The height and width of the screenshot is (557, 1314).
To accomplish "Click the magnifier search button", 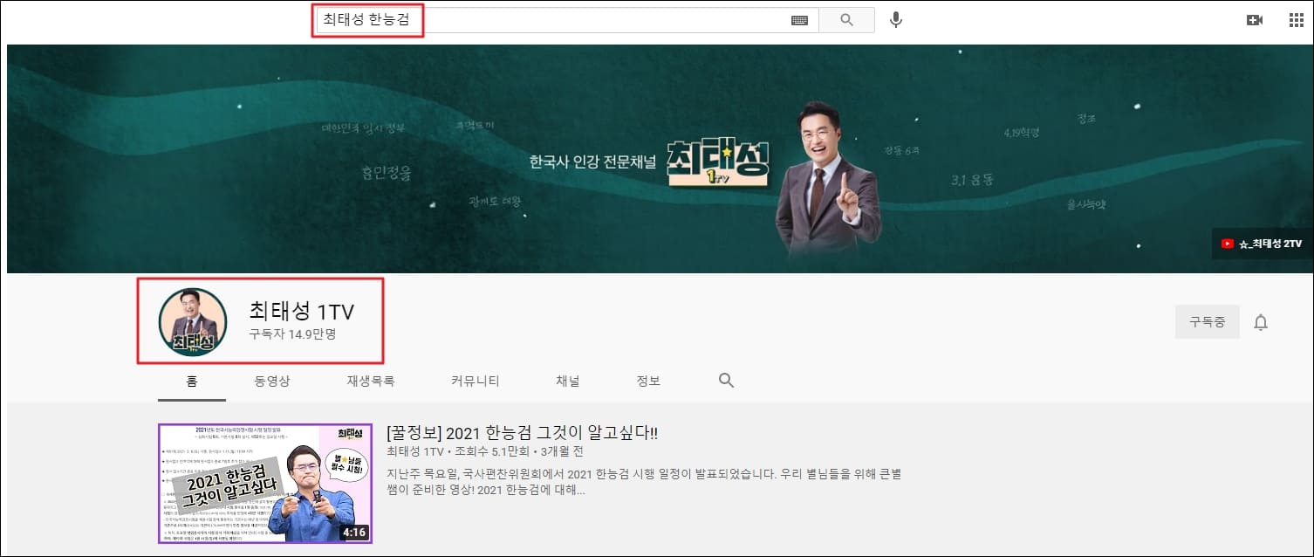I will pyautogui.click(x=846, y=20).
